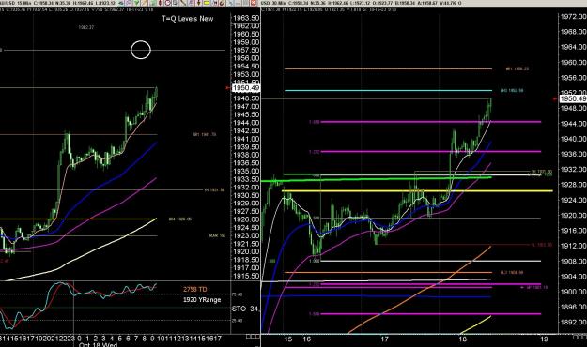Open the red clock timeframe icon
Viewport: 587px width, 347px height.
click(x=168, y=3)
